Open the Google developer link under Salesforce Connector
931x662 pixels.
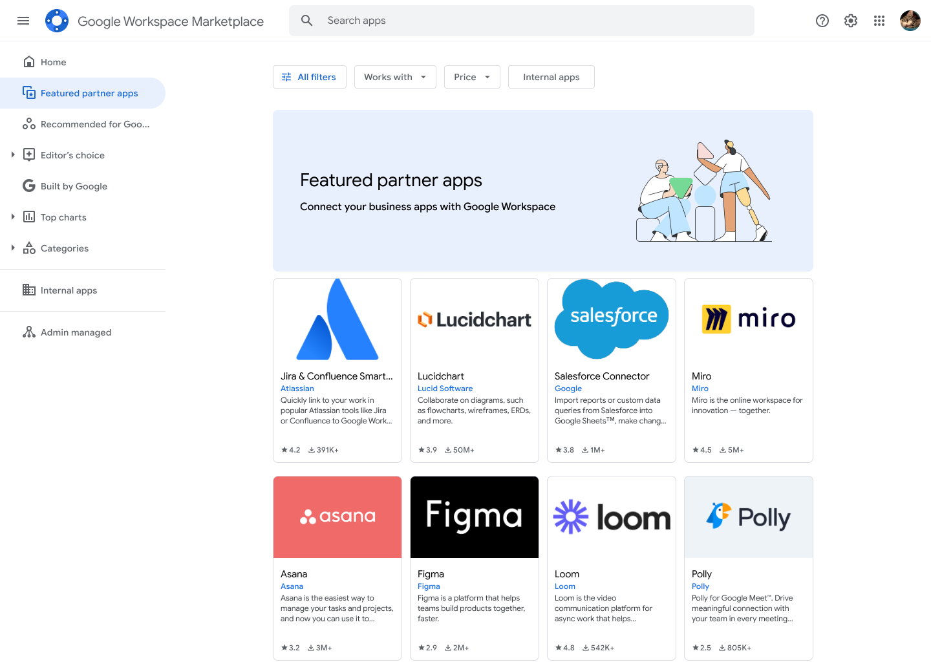(568, 389)
